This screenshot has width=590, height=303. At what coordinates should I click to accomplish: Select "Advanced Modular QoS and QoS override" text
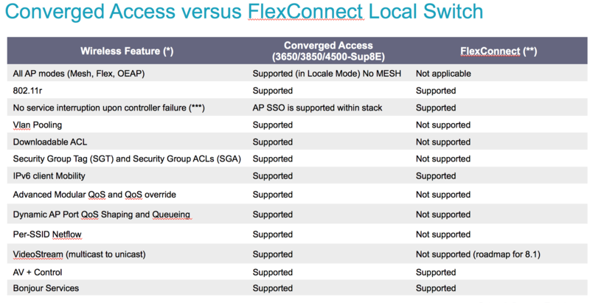(94, 195)
